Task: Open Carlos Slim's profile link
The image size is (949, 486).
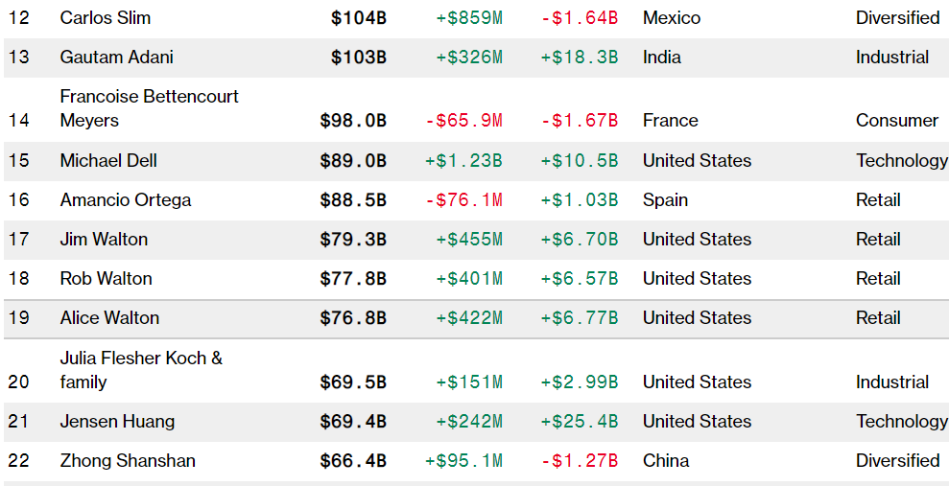Action: (106, 18)
